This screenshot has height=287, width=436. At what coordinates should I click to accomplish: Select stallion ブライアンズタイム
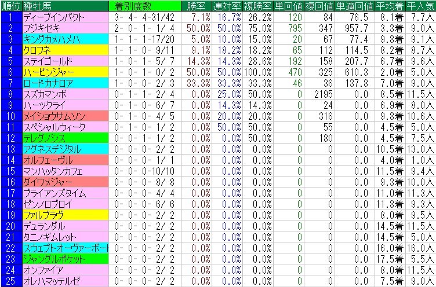click(x=65, y=193)
